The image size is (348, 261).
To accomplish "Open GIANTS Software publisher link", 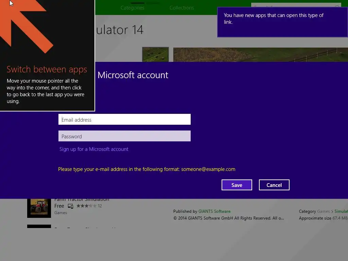I will pyautogui.click(x=214, y=211).
